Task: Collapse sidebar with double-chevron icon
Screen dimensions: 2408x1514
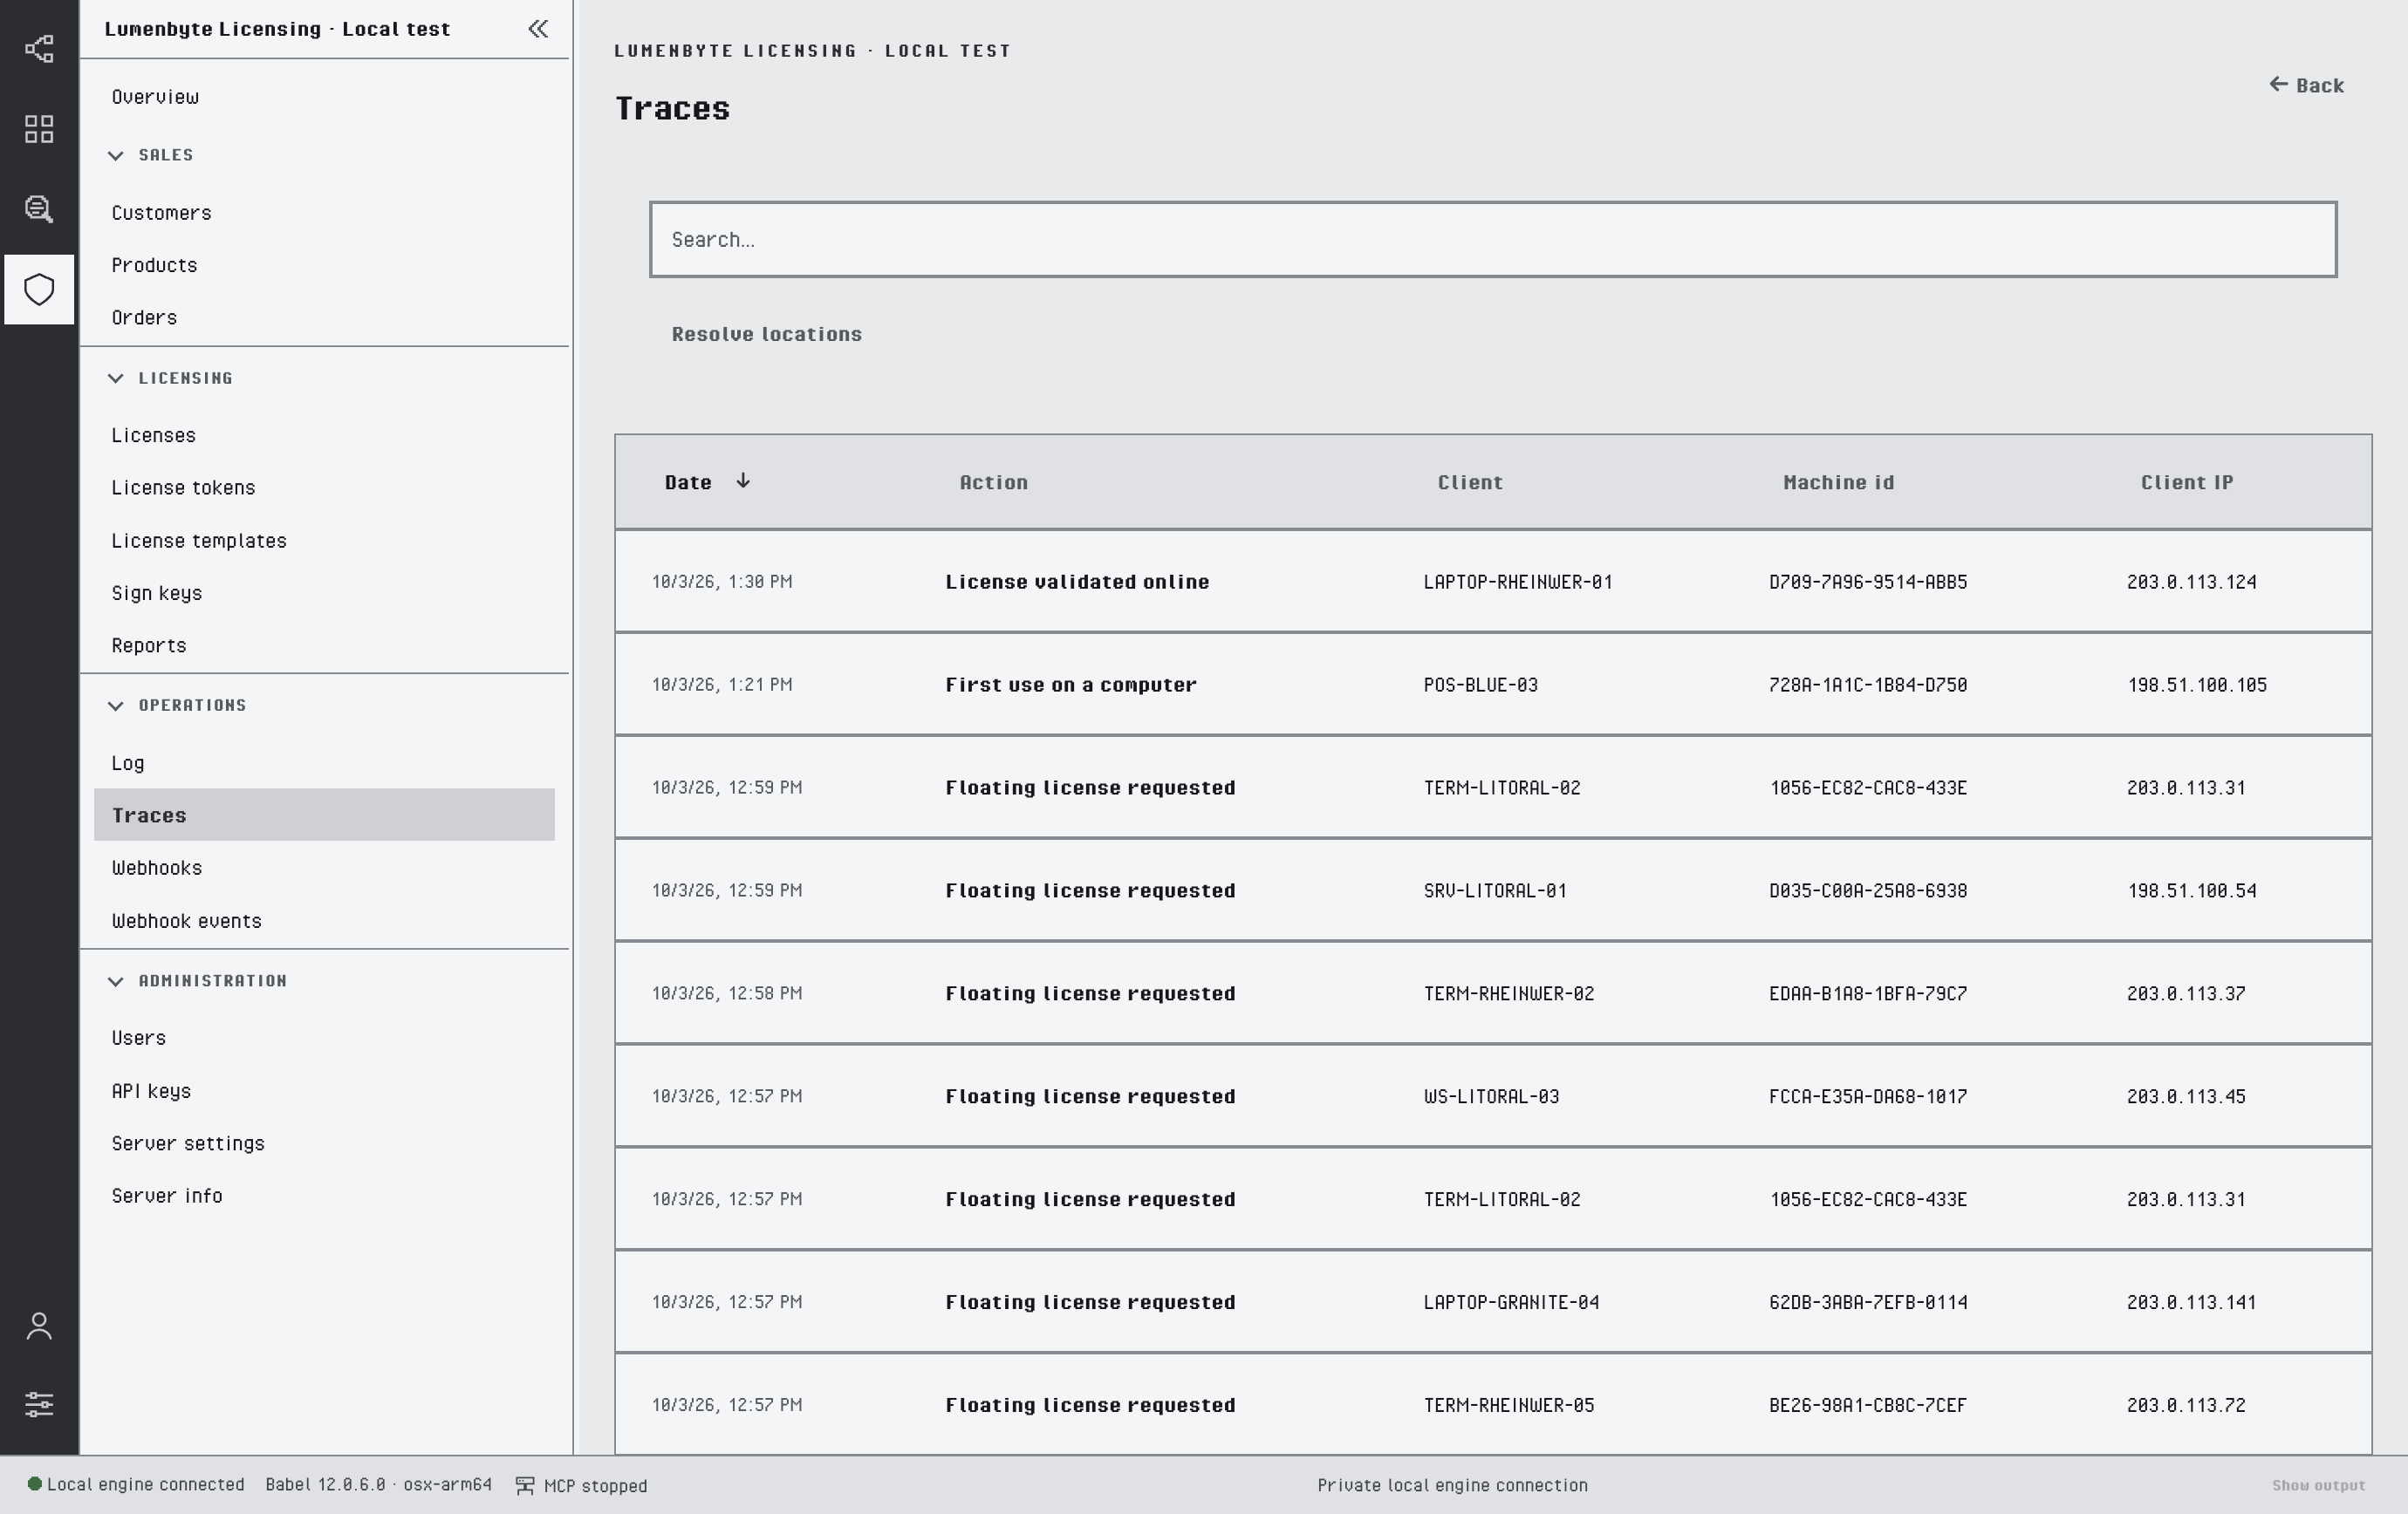Action: coord(538,29)
